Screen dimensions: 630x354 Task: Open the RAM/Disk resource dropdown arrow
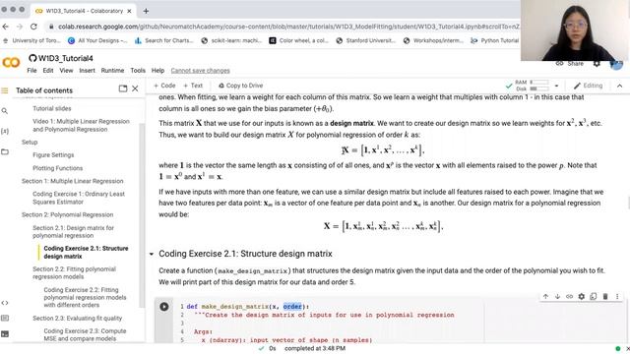[x=556, y=86]
